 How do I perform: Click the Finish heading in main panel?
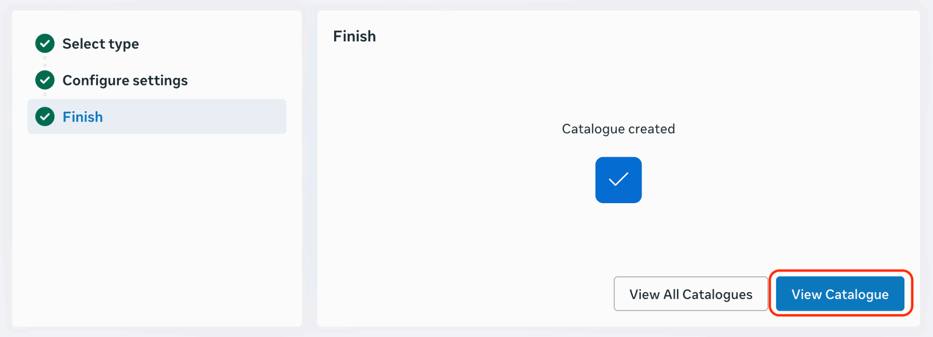[x=355, y=37]
